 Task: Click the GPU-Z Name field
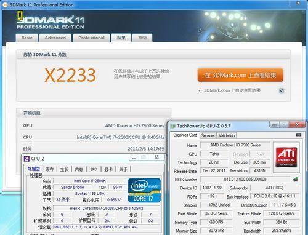pos(235,145)
